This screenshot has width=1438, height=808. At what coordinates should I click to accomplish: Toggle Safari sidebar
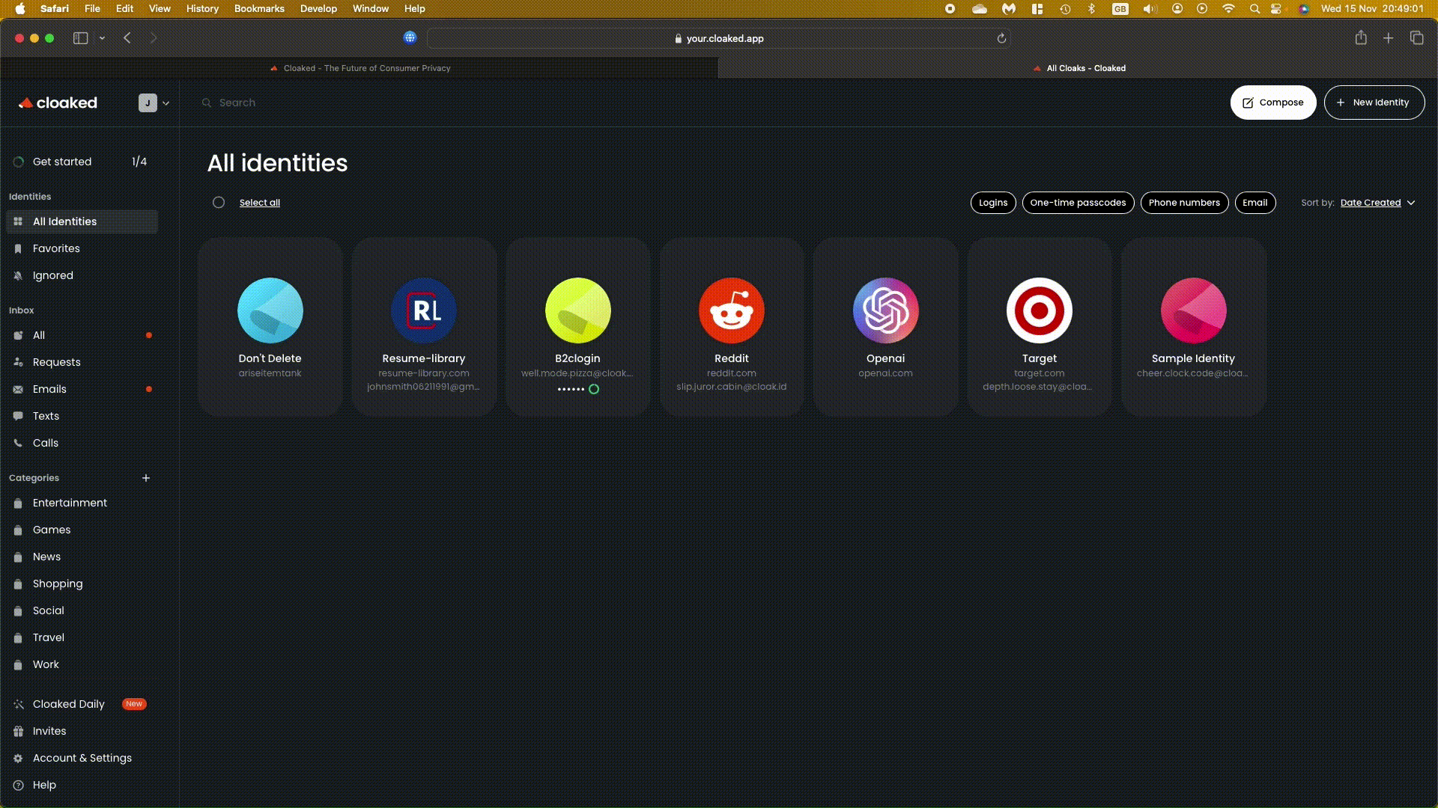tap(80, 38)
